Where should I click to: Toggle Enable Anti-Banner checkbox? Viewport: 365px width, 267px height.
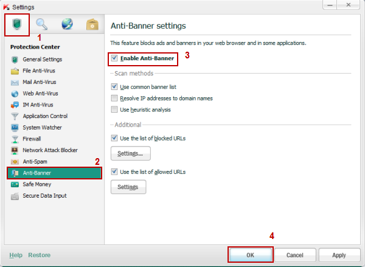114,58
